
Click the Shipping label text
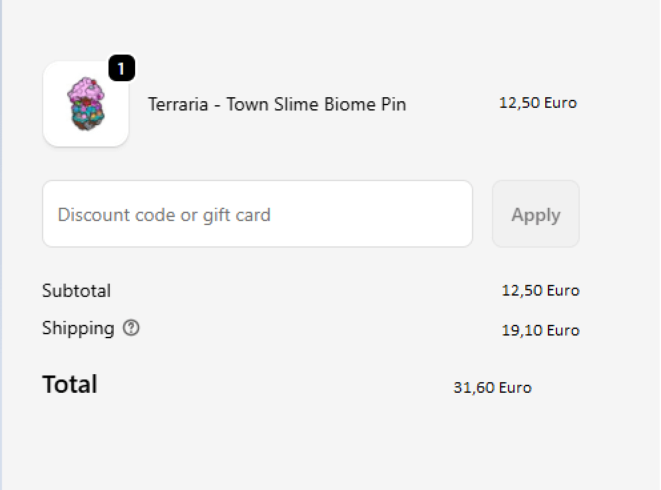point(78,328)
